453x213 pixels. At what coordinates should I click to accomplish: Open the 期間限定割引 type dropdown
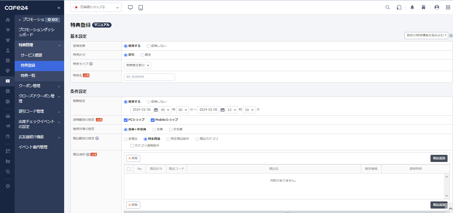(x=137, y=65)
